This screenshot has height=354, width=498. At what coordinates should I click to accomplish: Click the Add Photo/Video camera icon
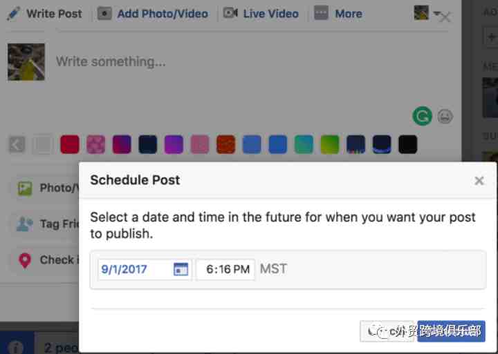click(104, 13)
